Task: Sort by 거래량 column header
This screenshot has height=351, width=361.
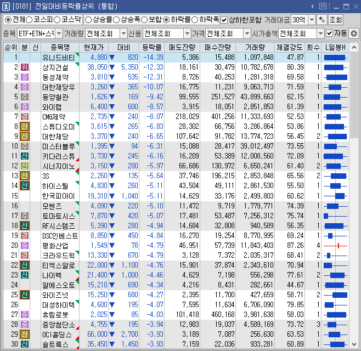Action: pyautogui.click(x=255, y=47)
